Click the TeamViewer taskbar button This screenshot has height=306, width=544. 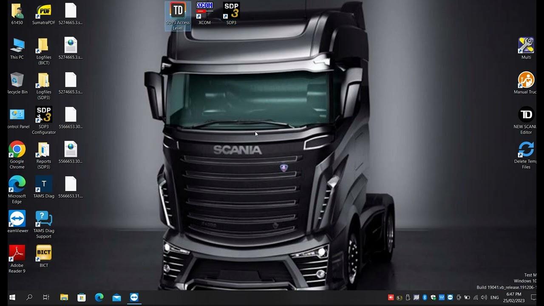tap(134, 297)
